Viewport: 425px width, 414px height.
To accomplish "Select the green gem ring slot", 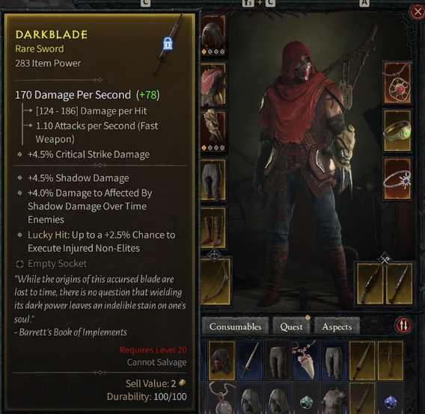I will [x=397, y=131].
